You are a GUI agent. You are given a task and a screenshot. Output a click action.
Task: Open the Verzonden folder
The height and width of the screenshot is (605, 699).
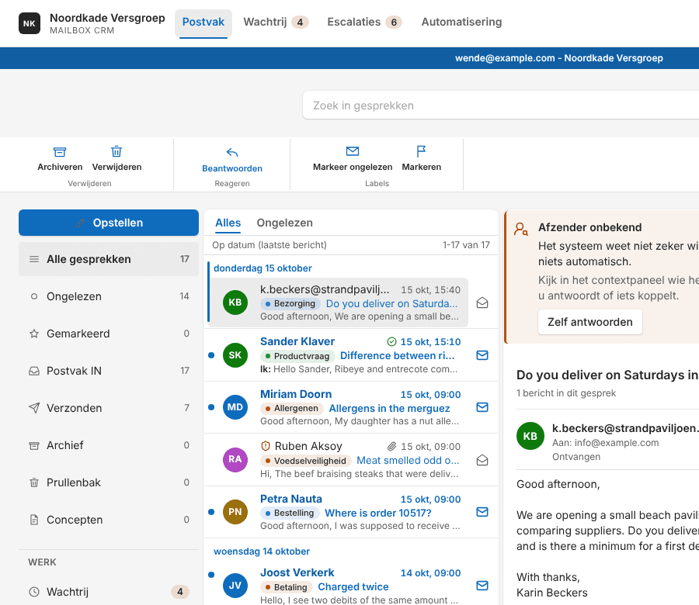109,408
